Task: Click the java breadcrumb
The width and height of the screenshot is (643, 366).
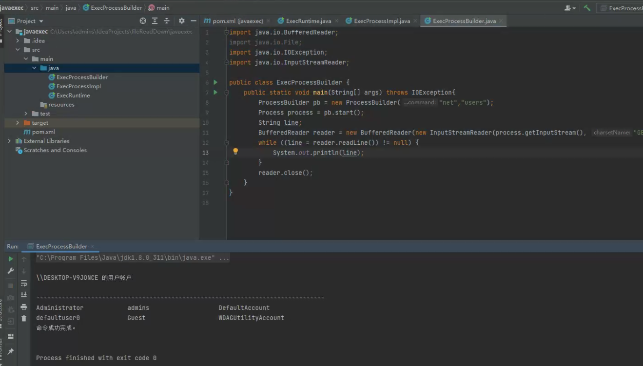Action: (x=71, y=8)
